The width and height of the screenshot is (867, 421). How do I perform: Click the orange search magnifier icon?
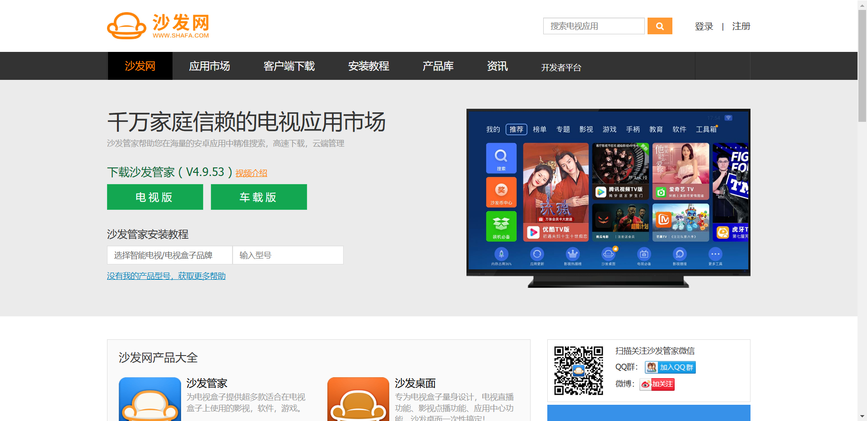click(x=660, y=26)
